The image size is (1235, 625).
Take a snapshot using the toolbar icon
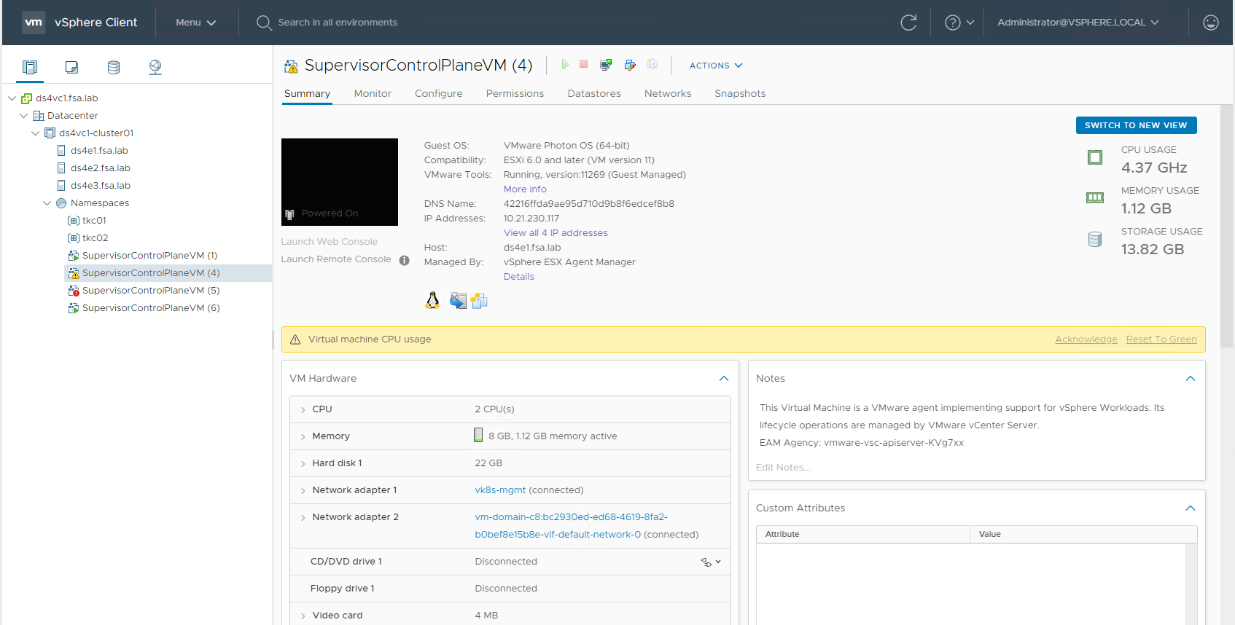[x=652, y=65]
